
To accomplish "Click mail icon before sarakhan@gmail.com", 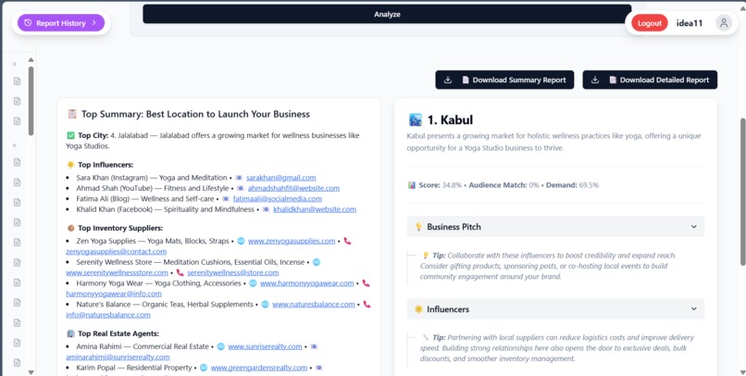I will (x=239, y=178).
